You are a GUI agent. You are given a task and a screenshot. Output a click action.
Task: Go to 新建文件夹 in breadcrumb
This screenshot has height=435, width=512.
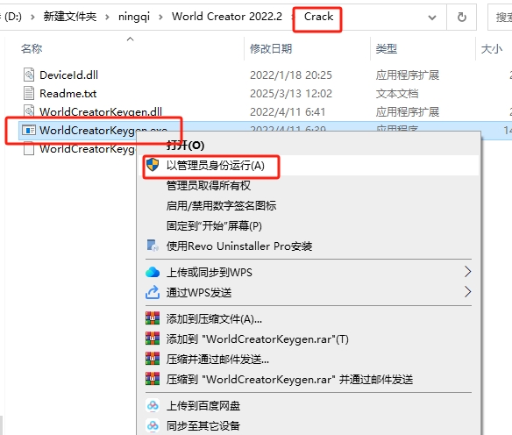70,17
